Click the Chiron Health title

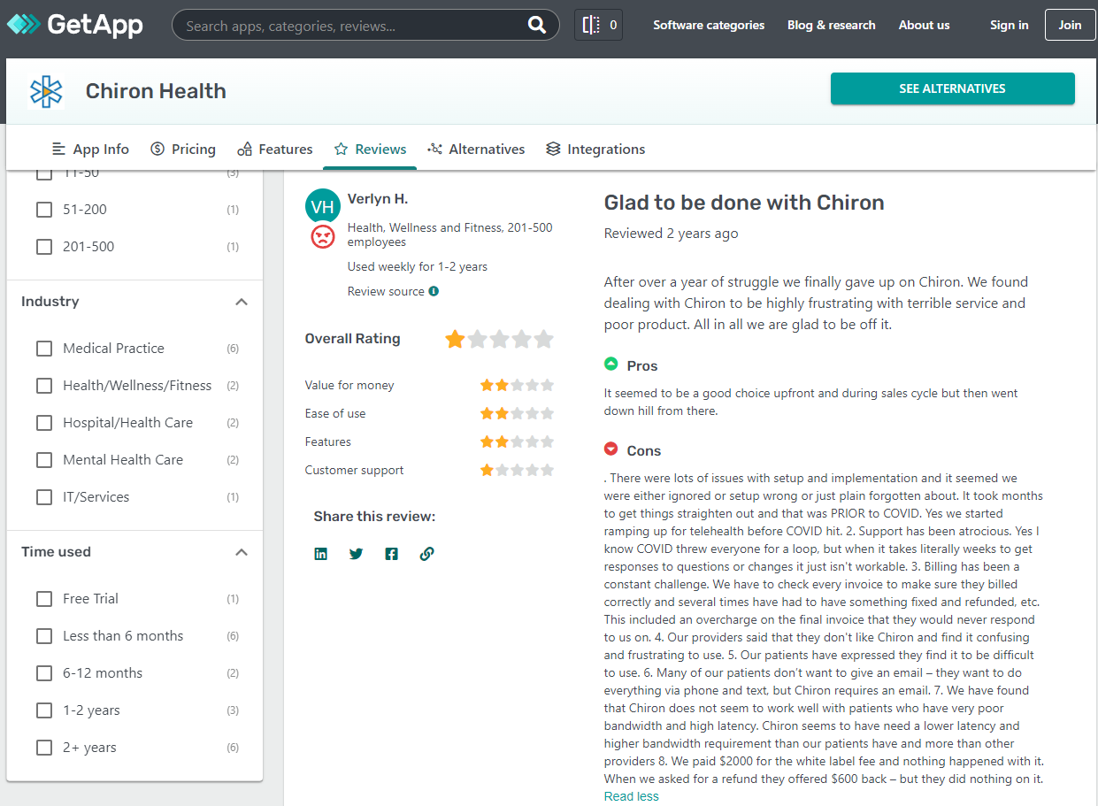click(156, 91)
